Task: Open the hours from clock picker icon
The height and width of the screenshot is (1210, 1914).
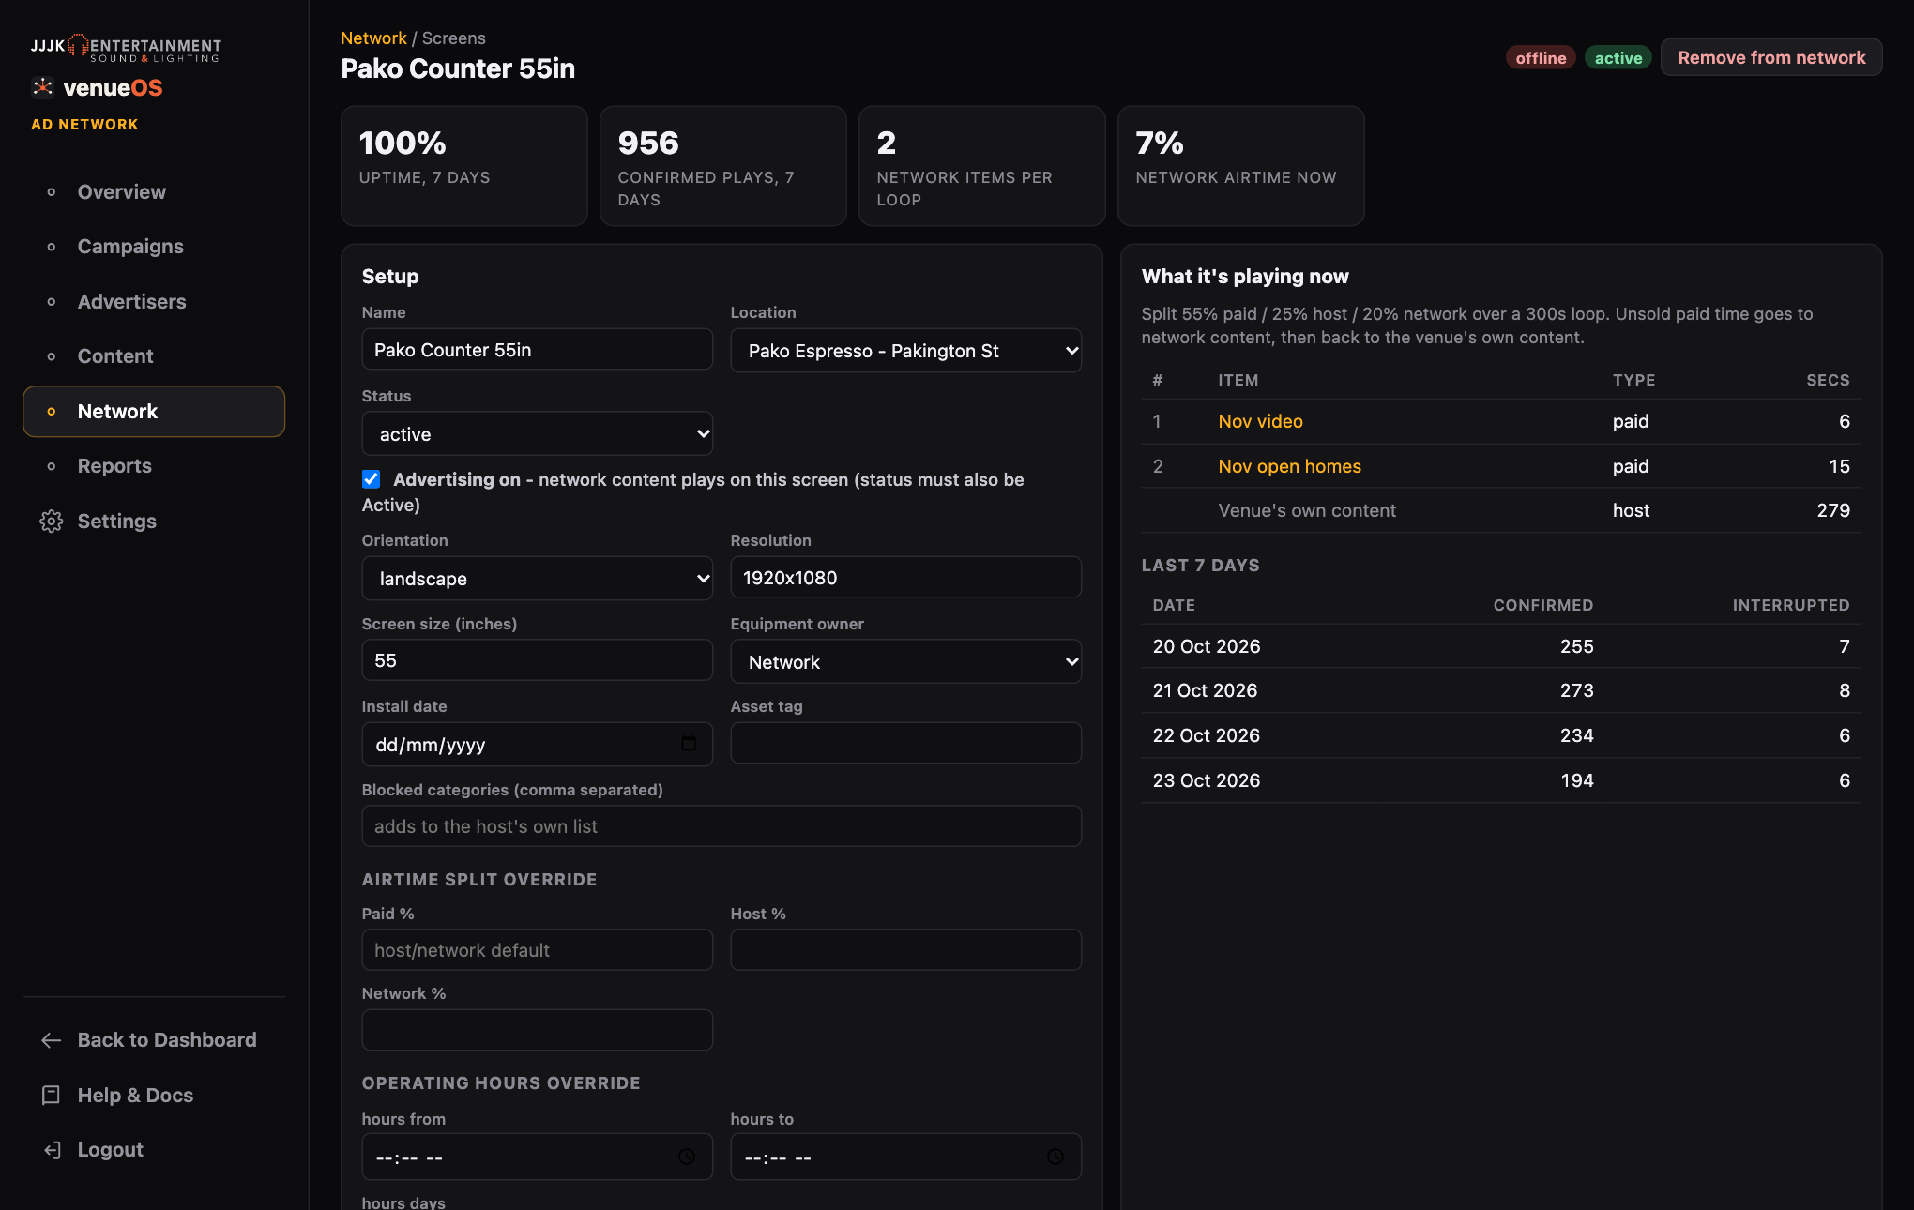Action: (687, 1157)
